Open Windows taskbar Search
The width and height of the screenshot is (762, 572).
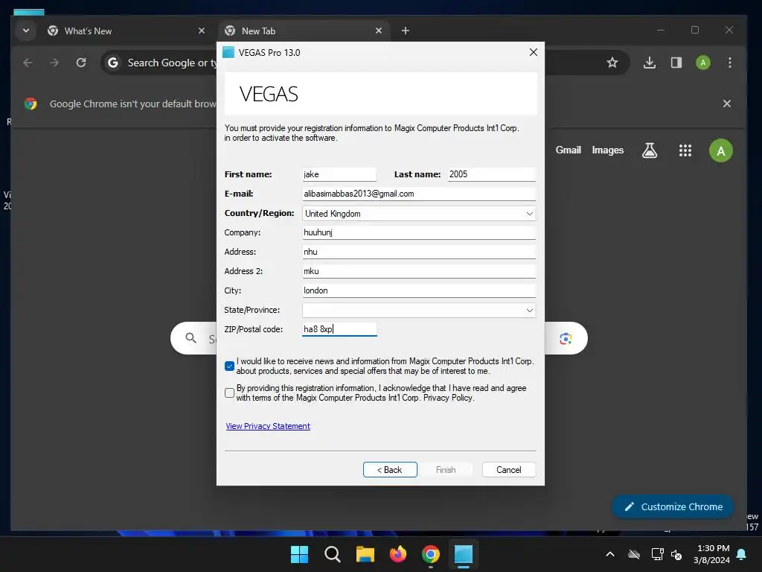pyautogui.click(x=333, y=554)
